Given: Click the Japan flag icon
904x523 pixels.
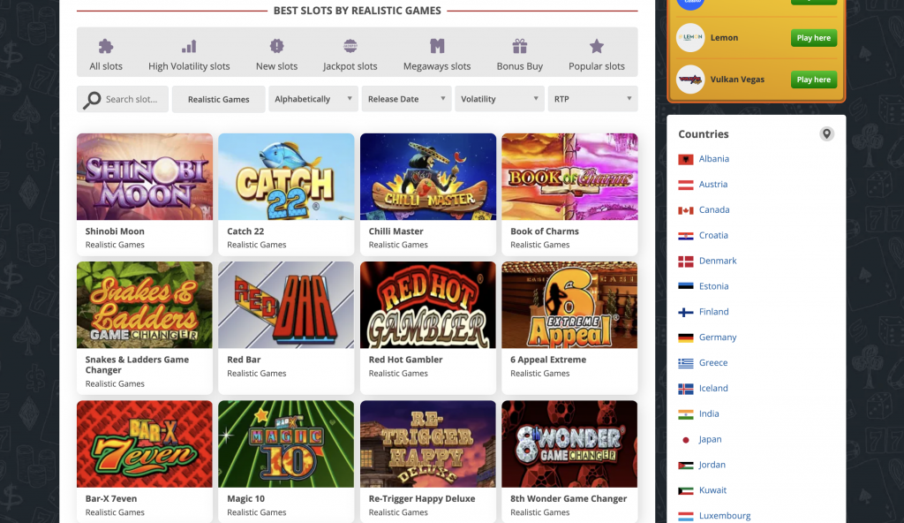Looking at the screenshot, I should pyautogui.click(x=685, y=440).
